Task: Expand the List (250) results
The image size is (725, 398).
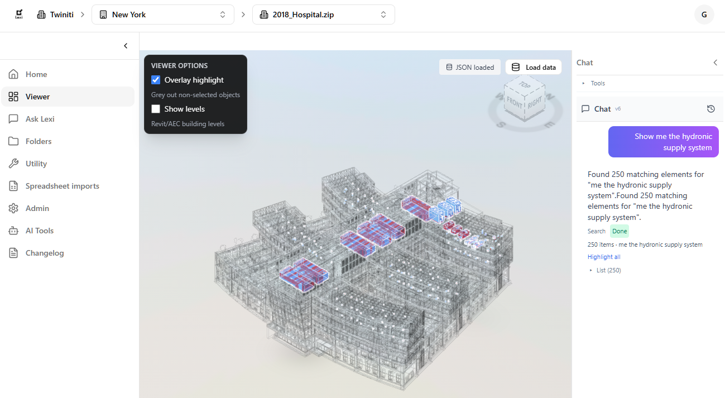Action: [605, 270]
